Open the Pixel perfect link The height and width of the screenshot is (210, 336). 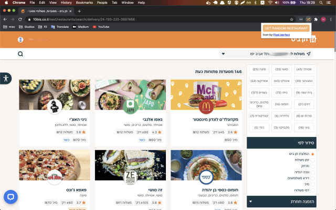(x=281, y=35)
